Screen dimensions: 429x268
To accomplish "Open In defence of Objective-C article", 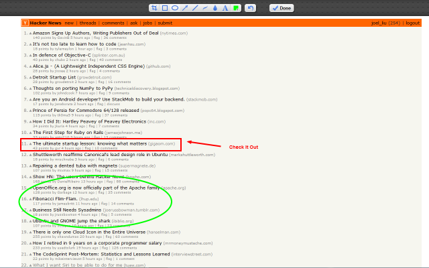I will 62,55.
